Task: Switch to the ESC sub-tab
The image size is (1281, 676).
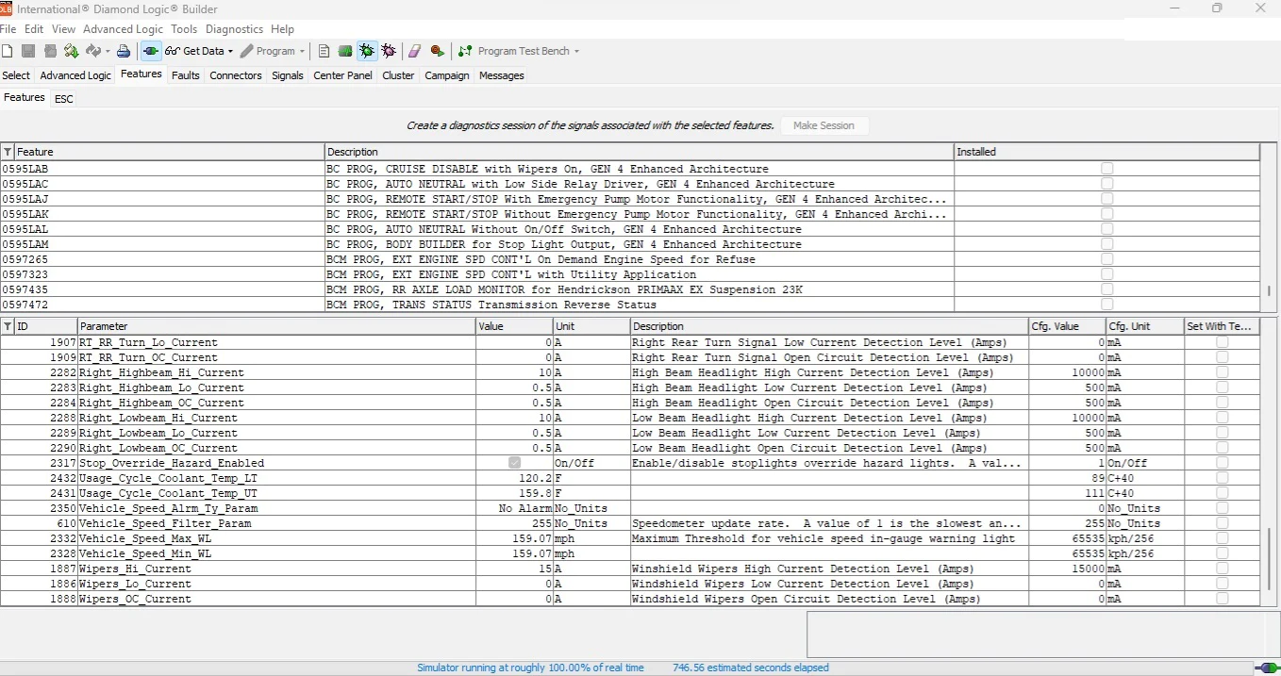Action: (63, 99)
